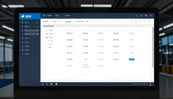
Task: Select the radio option with the filled dot
Action: point(47,37)
